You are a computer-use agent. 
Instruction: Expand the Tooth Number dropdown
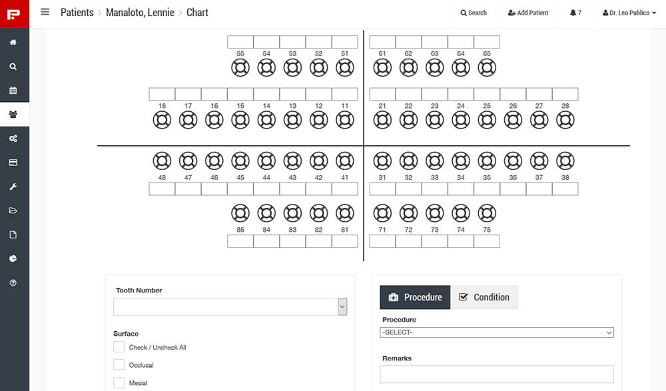pos(230,307)
